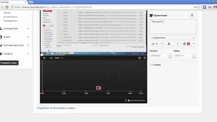The height and width of the screenshot is (122, 217).
Task: Delete the annotation with the trash icon
Action: click(192, 15)
